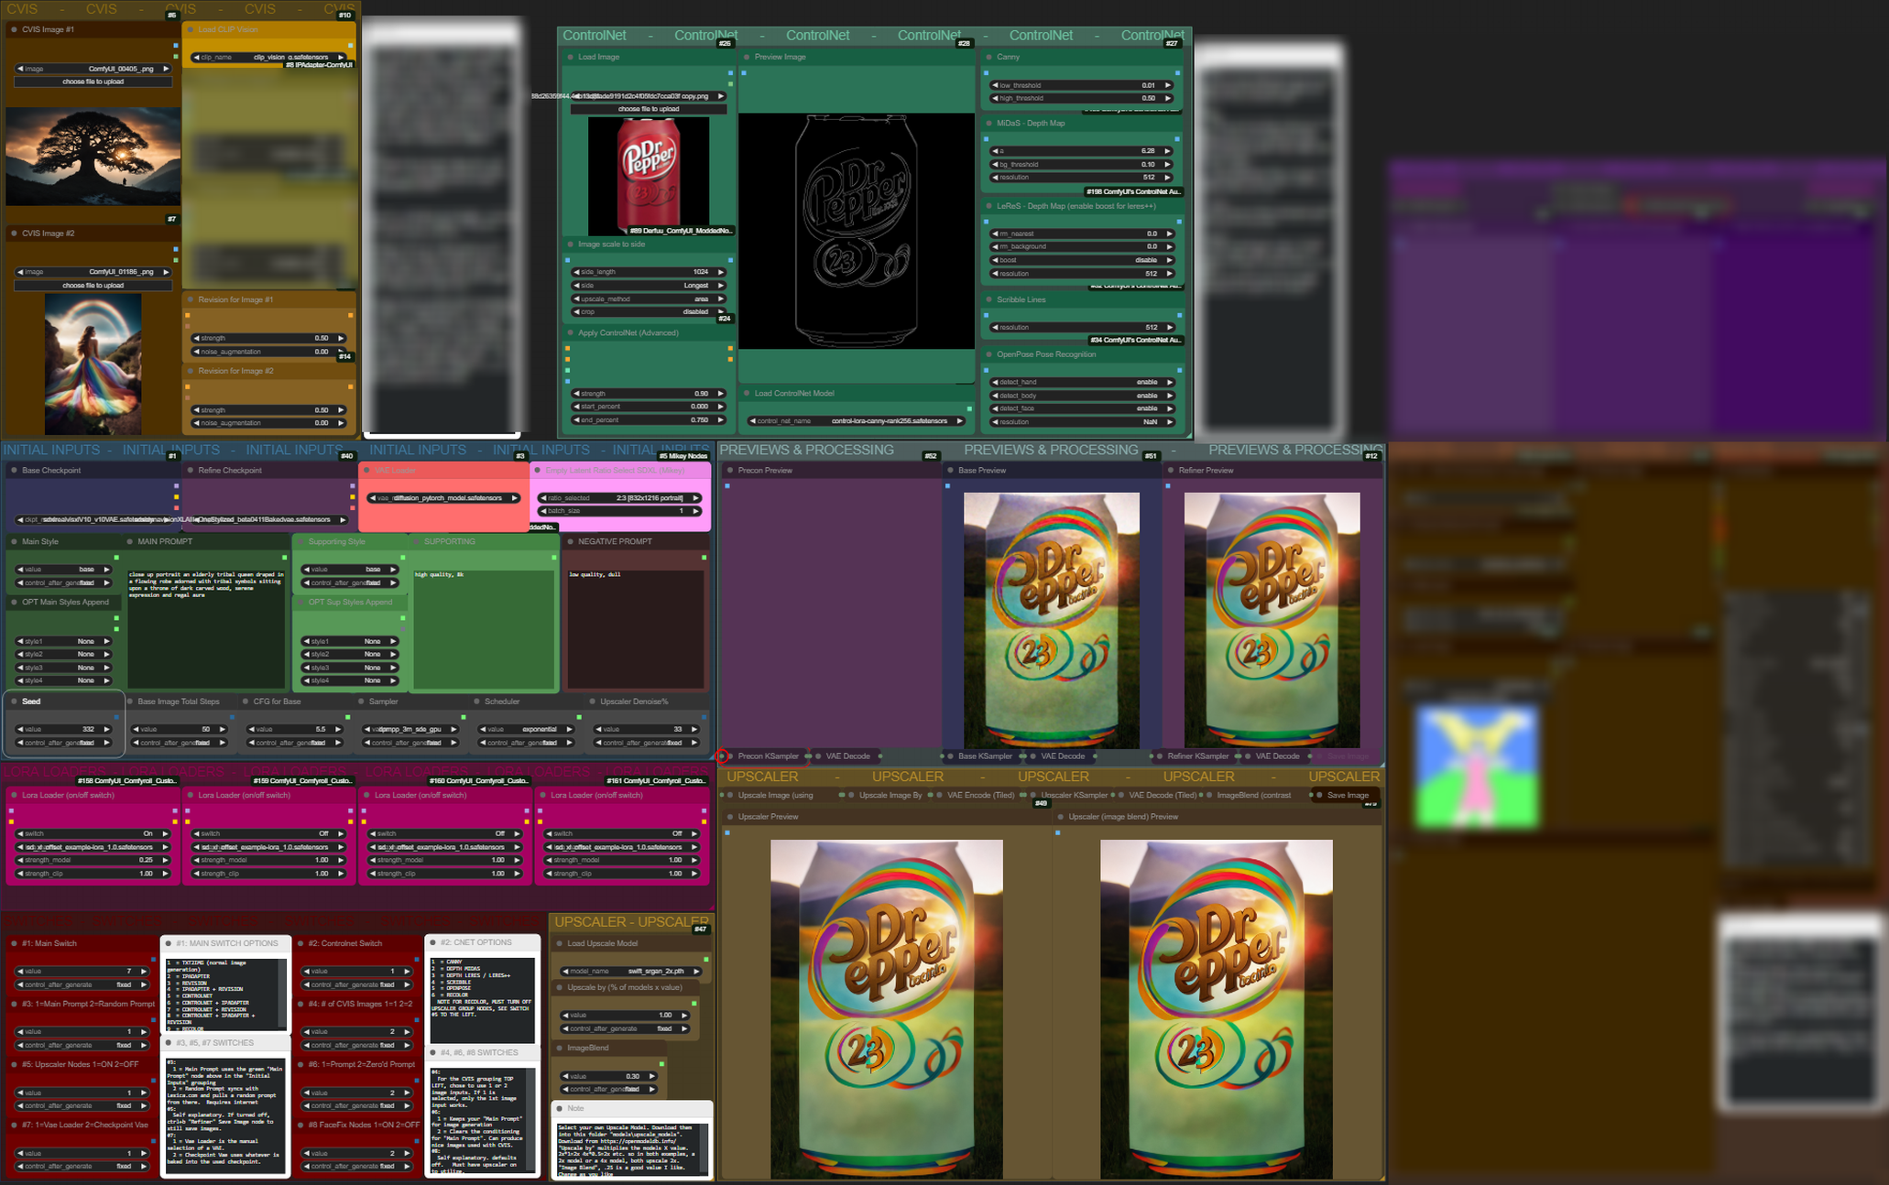Collapse the Canny node via its dot
1889x1185 pixels.
point(988,57)
